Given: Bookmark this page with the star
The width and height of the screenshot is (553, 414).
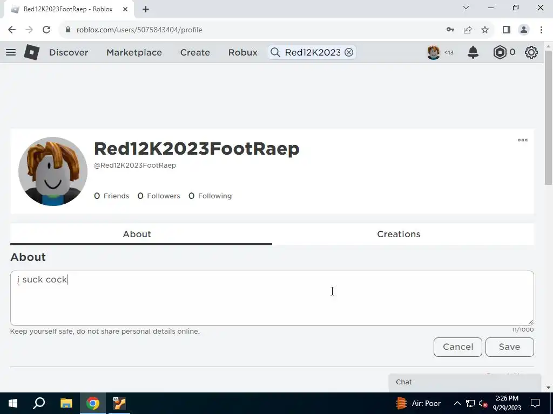Looking at the screenshot, I should [x=485, y=30].
